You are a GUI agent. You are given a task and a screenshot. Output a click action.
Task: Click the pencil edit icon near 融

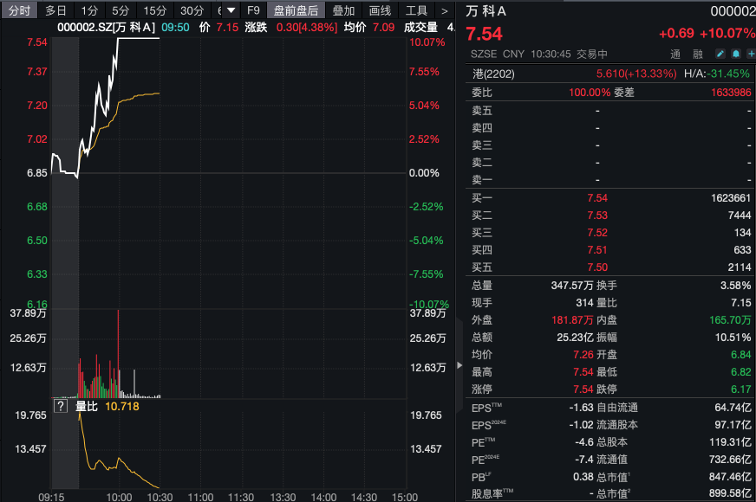pyautogui.click(x=720, y=54)
